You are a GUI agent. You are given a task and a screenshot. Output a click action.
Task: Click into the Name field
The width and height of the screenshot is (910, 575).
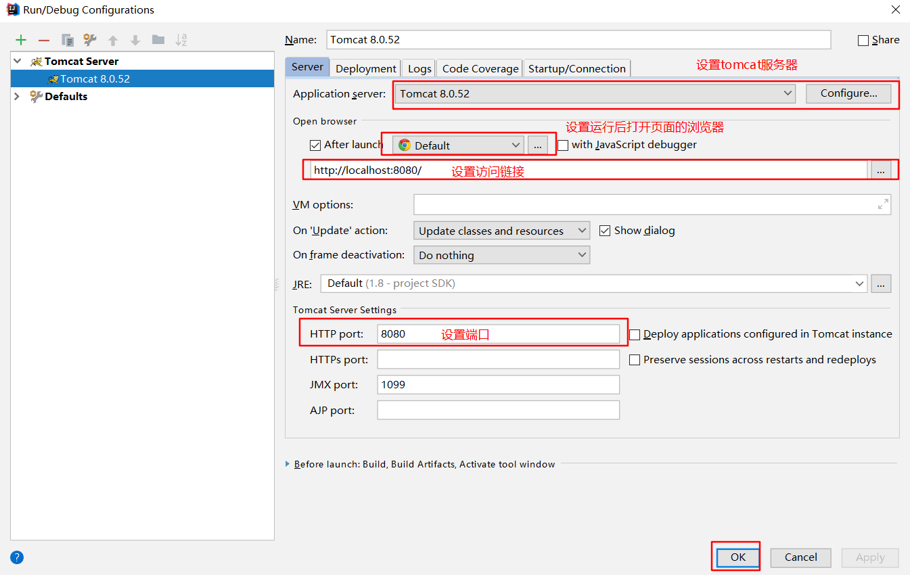[x=578, y=40]
